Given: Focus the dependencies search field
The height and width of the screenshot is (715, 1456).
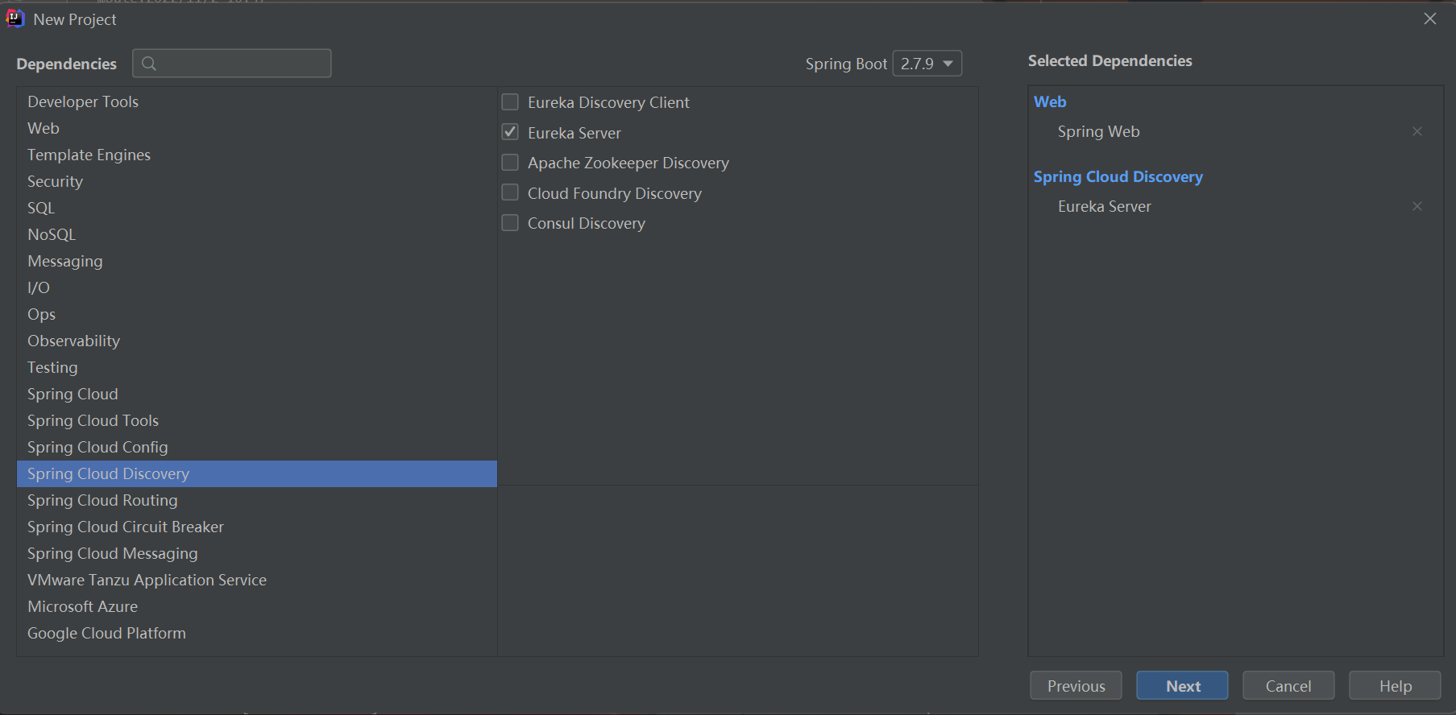Looking at the screenshot, I should (x=242, y=64).
